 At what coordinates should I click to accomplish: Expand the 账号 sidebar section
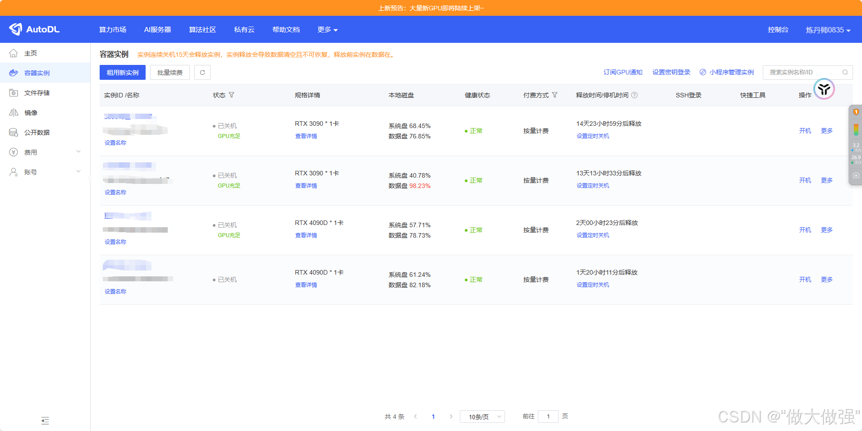point(78,172)
